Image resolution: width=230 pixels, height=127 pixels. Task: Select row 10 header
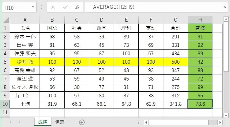pos(5,104)
